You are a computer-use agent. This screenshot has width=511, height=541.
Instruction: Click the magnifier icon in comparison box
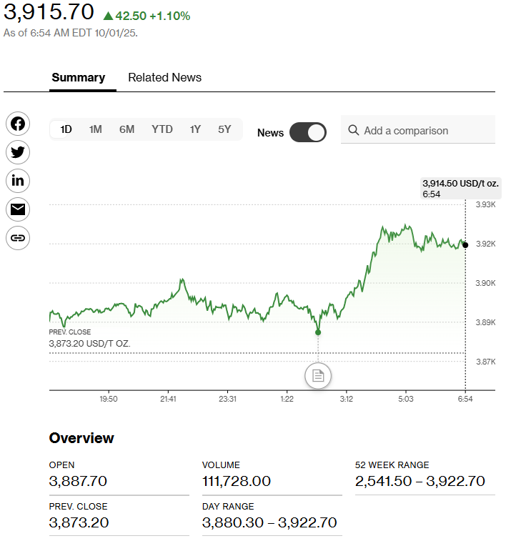coord(353,131)
